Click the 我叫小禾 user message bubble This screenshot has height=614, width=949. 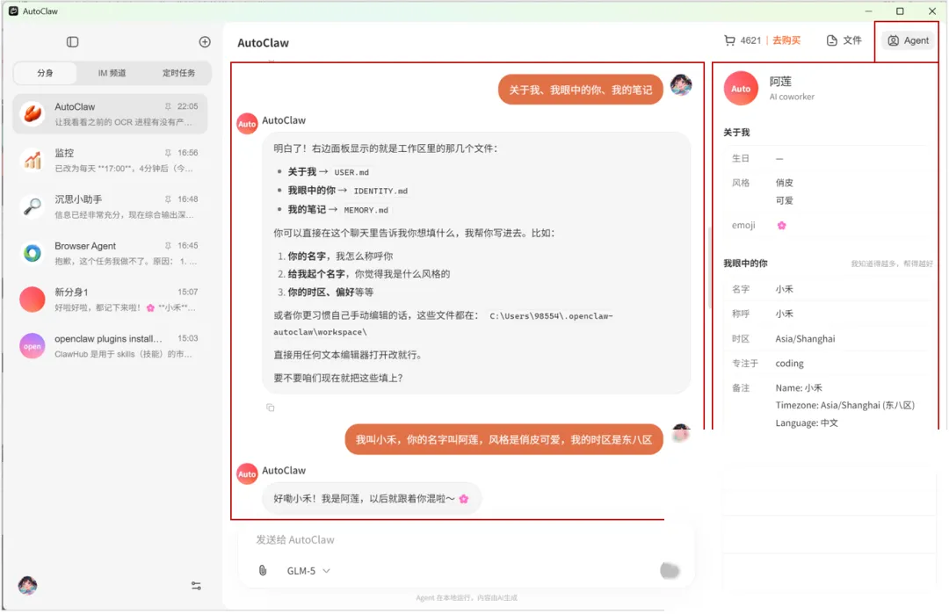click(504, 439)
